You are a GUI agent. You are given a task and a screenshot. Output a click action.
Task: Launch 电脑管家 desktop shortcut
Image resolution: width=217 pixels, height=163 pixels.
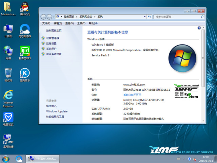[x=8, y=119]
